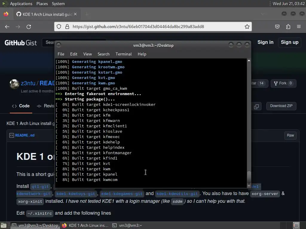This screenshot has height=229, width=306.
Task: Click the kde1-kdegames-git package link
Action: [x=122, y=194]
